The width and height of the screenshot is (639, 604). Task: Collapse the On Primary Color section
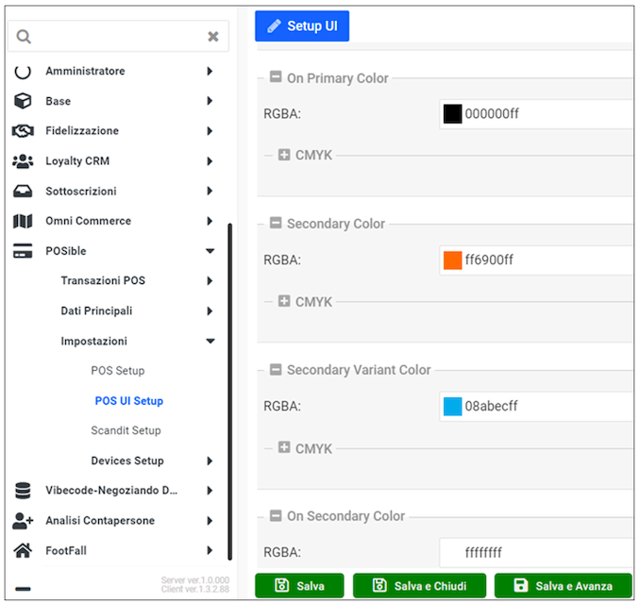(276, 78)
